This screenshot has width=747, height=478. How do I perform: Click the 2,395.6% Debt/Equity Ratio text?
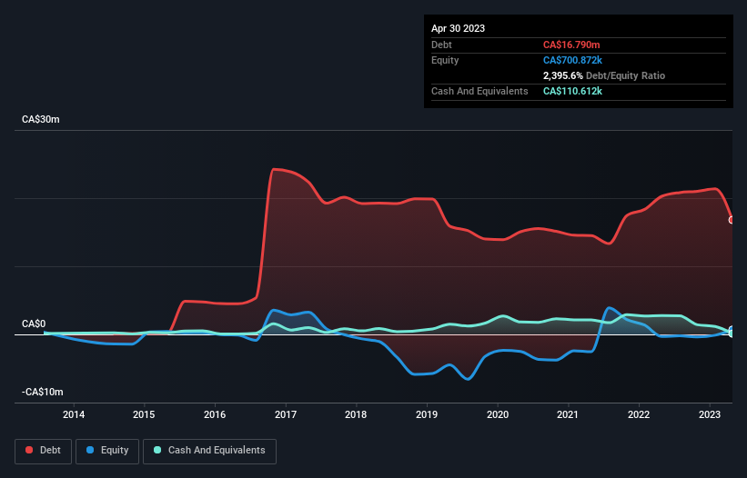tap(604, 75)
